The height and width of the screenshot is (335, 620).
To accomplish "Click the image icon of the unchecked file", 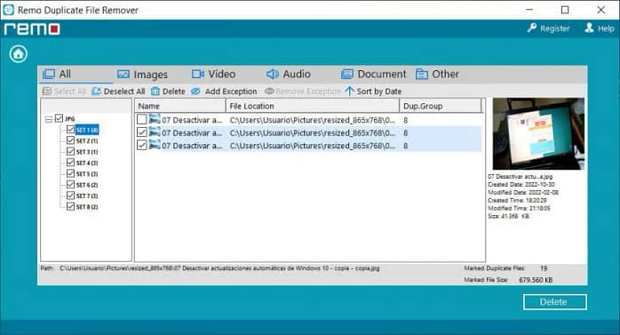I will (155, 119).
